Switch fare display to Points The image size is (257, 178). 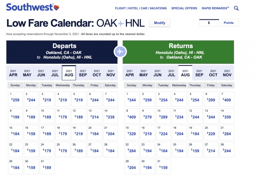click(229, 23)
